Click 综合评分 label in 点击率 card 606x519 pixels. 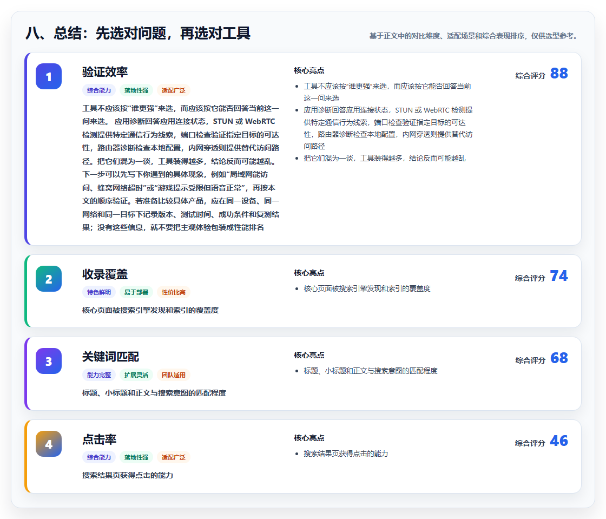(x=530, y=443)
